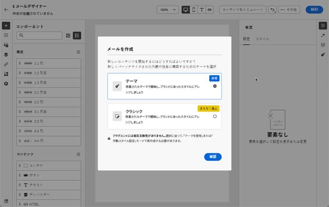The image size is (329, 207).
Task: Select the クラシック radio button
Action: (x=215, y=116)
